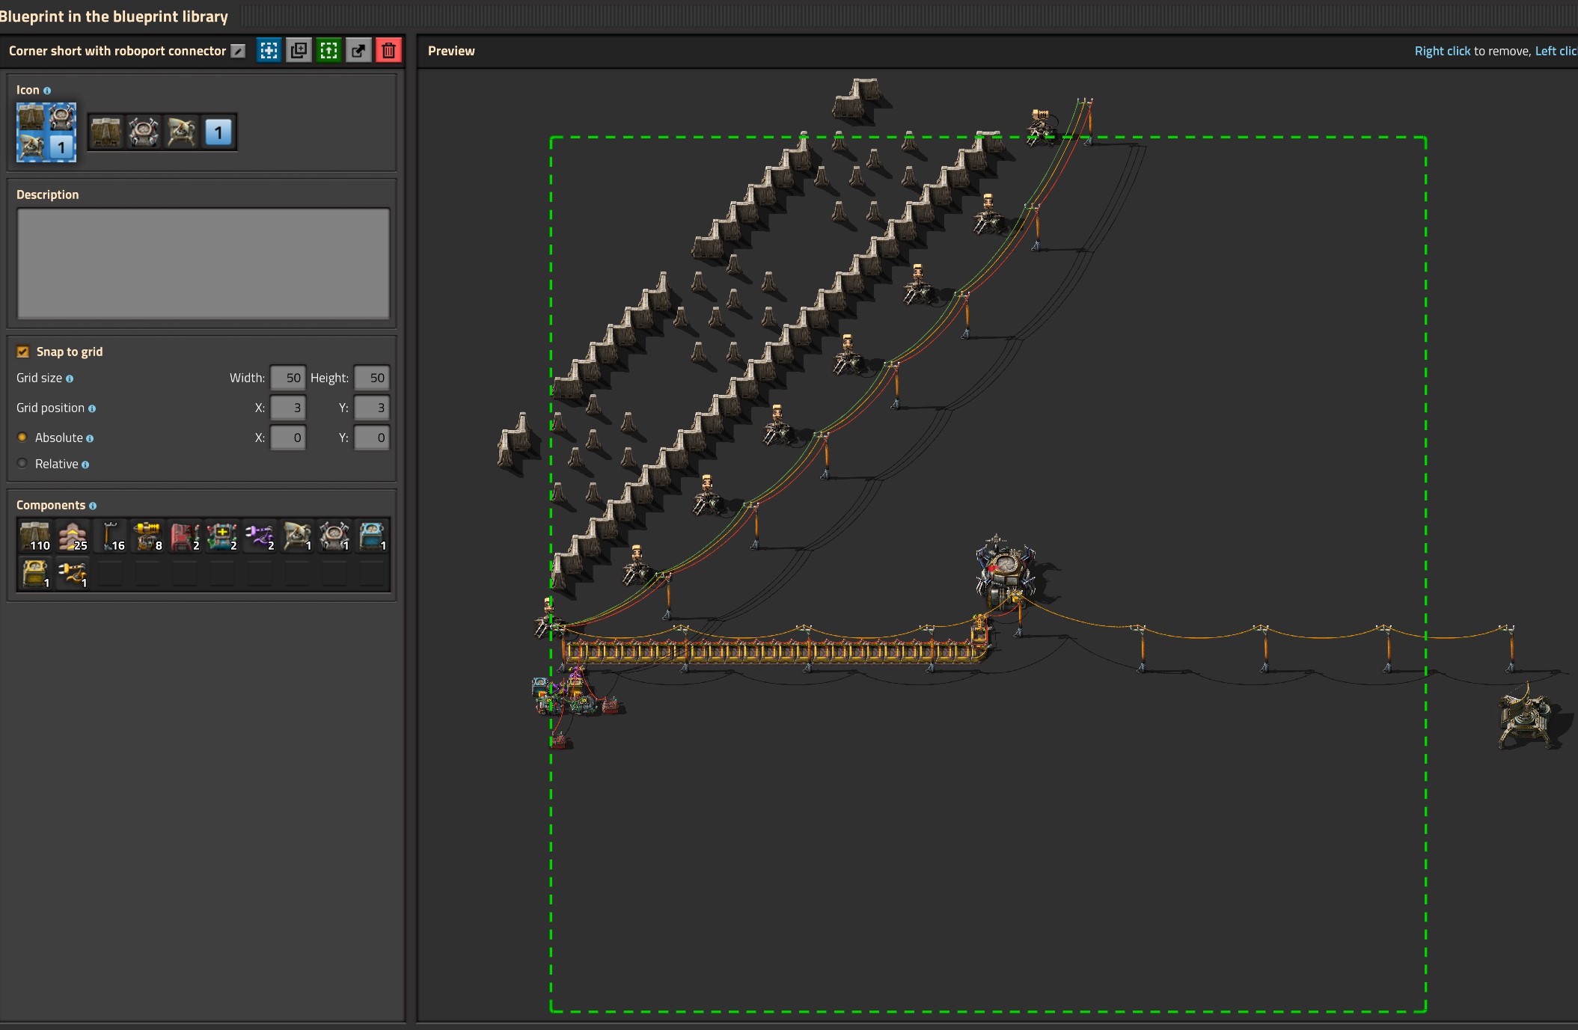The image size is (1578, 1030).
Task: Select Relative positioning radio button
Action: pyautogui.click(x=23, y=463)
